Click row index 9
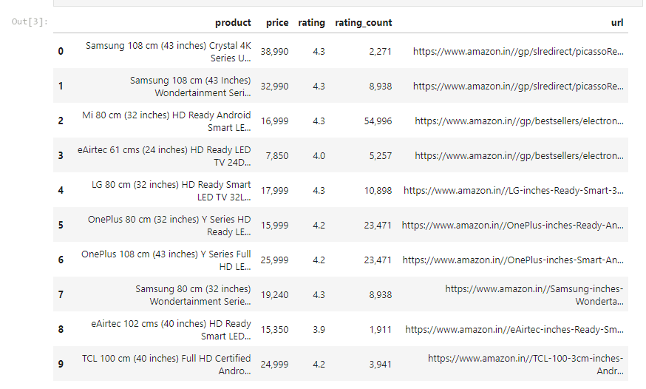The height and width of the screenshot is (389, 646). tap(61, 364)
